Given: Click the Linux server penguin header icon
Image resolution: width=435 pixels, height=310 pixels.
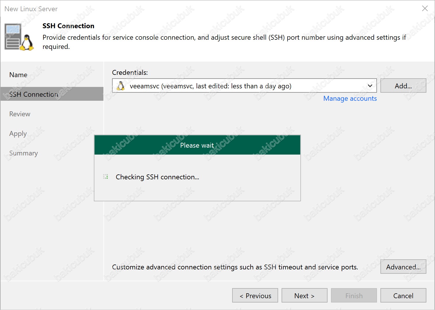Looking at the screenshot, I should click(19, 37).
